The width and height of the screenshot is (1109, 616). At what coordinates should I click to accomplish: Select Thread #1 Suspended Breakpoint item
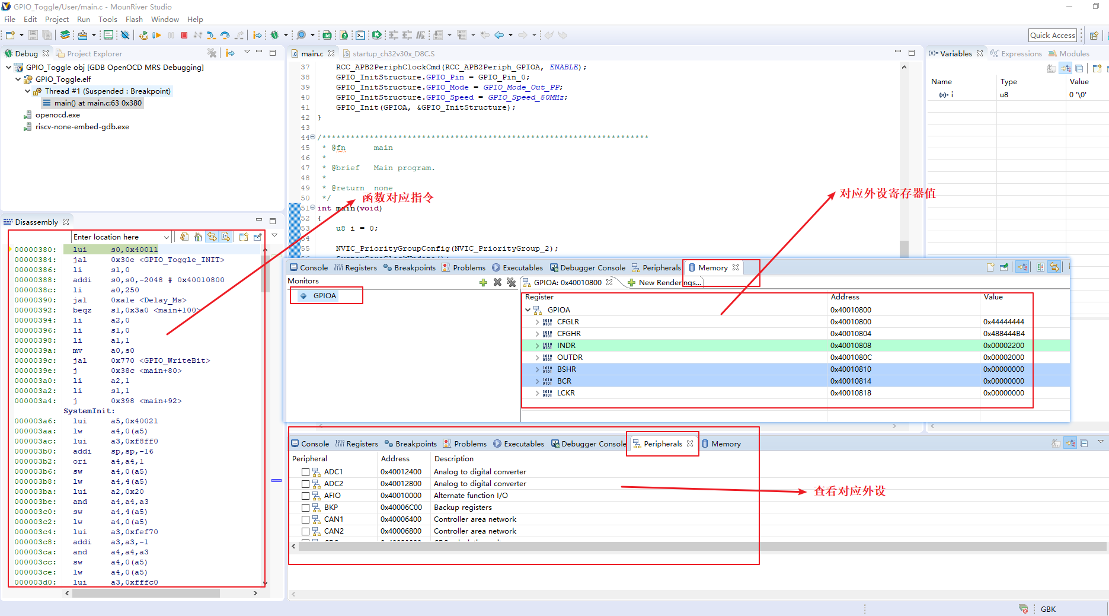pyautogui.click(x=102, y=91)
